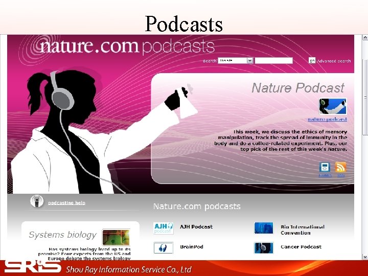Click the Nature.com podcasts section heading
This screenshot has width=368, height=276.
(x=197, y=206)
